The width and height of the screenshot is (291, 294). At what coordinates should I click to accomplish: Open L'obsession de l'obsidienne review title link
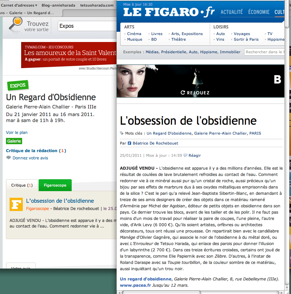coord(60,201)
